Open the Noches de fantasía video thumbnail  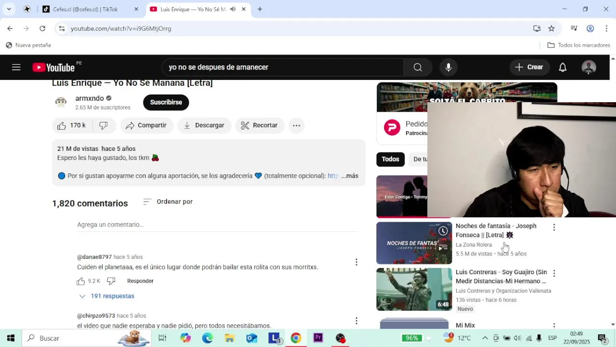(x=414, y=243)
